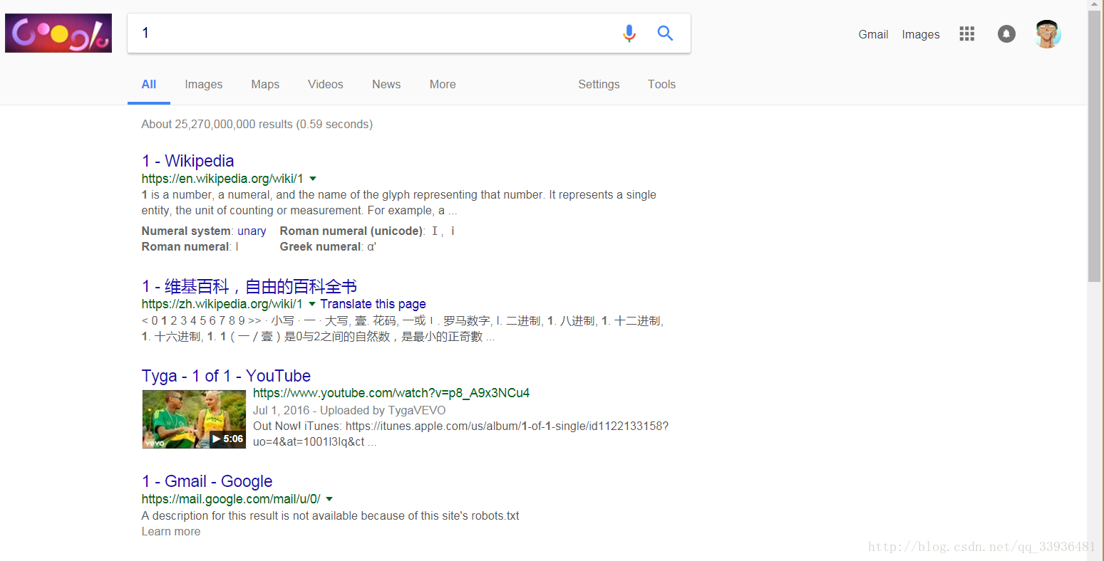The height and width of the screenshot is (561, 1104).
Task: Click the 'Greek numeral' label
Action: (320, 246)
